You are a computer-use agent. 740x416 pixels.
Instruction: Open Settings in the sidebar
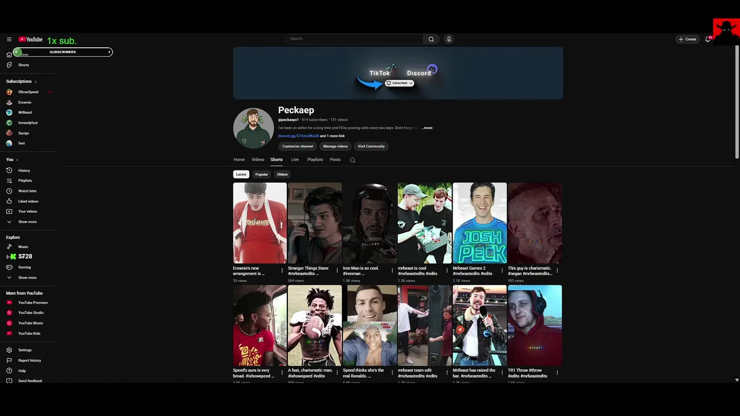(24, 350)
